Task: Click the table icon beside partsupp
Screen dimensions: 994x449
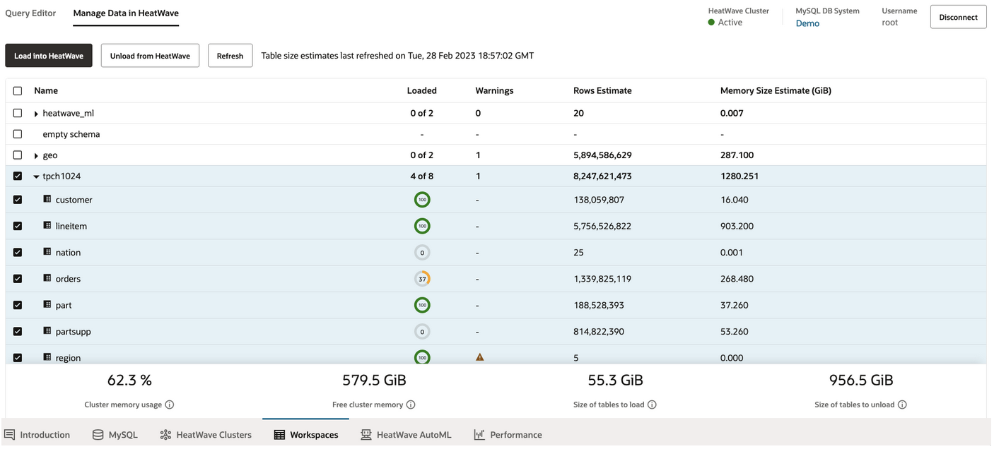Action: pyautogui.click(x=47, y=331)
